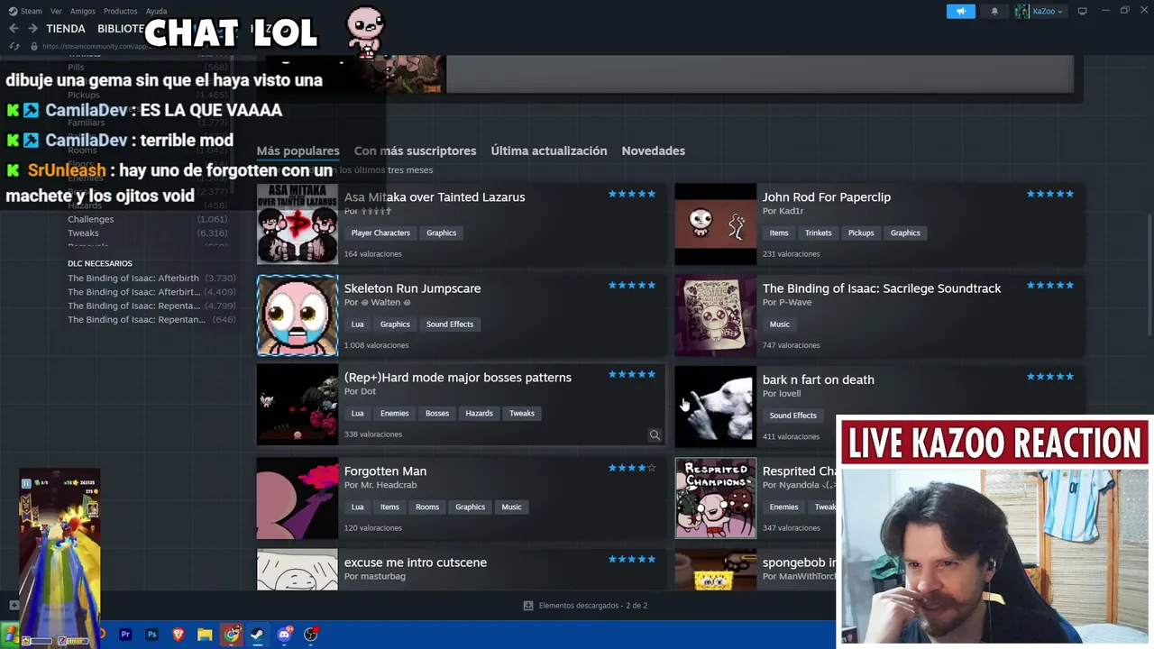Click the Asa Mitaka mod thumbnail
Viewport: 1154px width, 649px height.
click(298, 224)
